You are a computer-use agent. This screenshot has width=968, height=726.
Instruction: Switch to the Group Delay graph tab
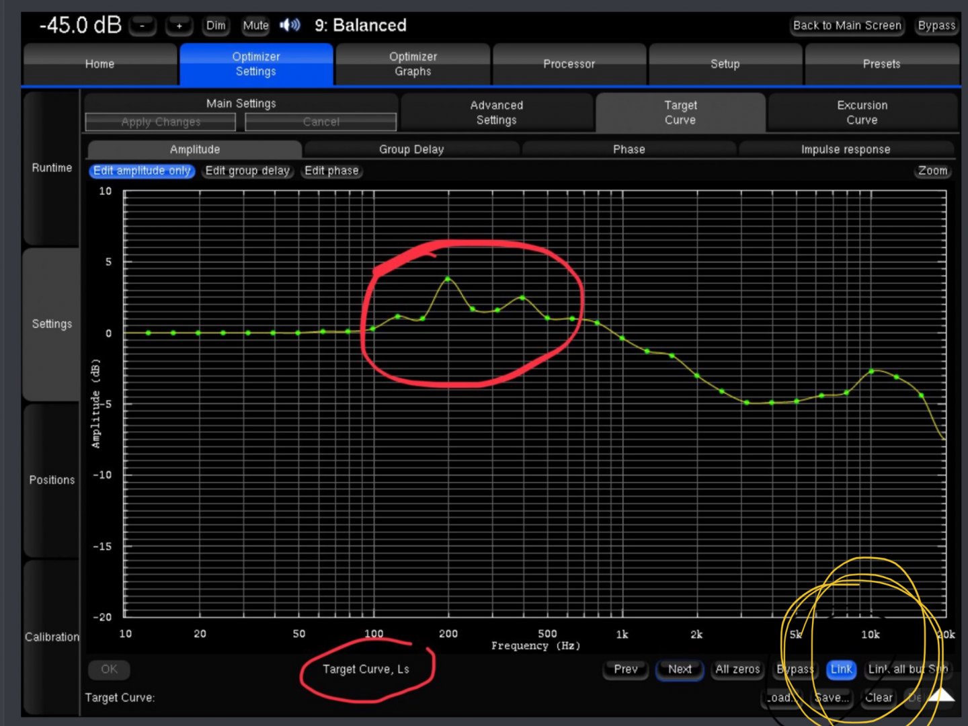click(411, 149)
